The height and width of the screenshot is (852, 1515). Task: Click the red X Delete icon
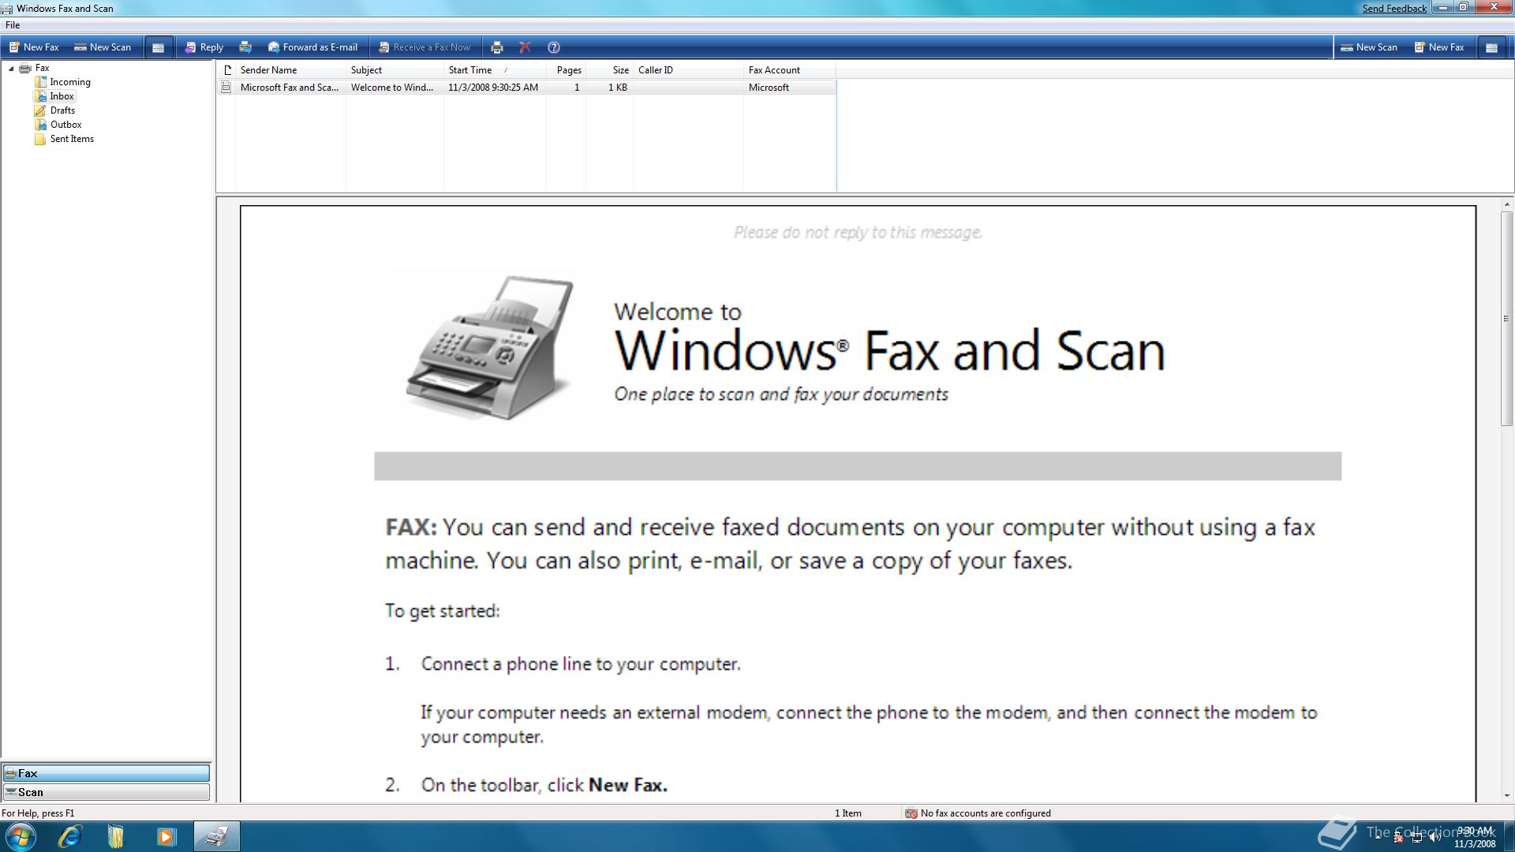click(x=525, y=47)
